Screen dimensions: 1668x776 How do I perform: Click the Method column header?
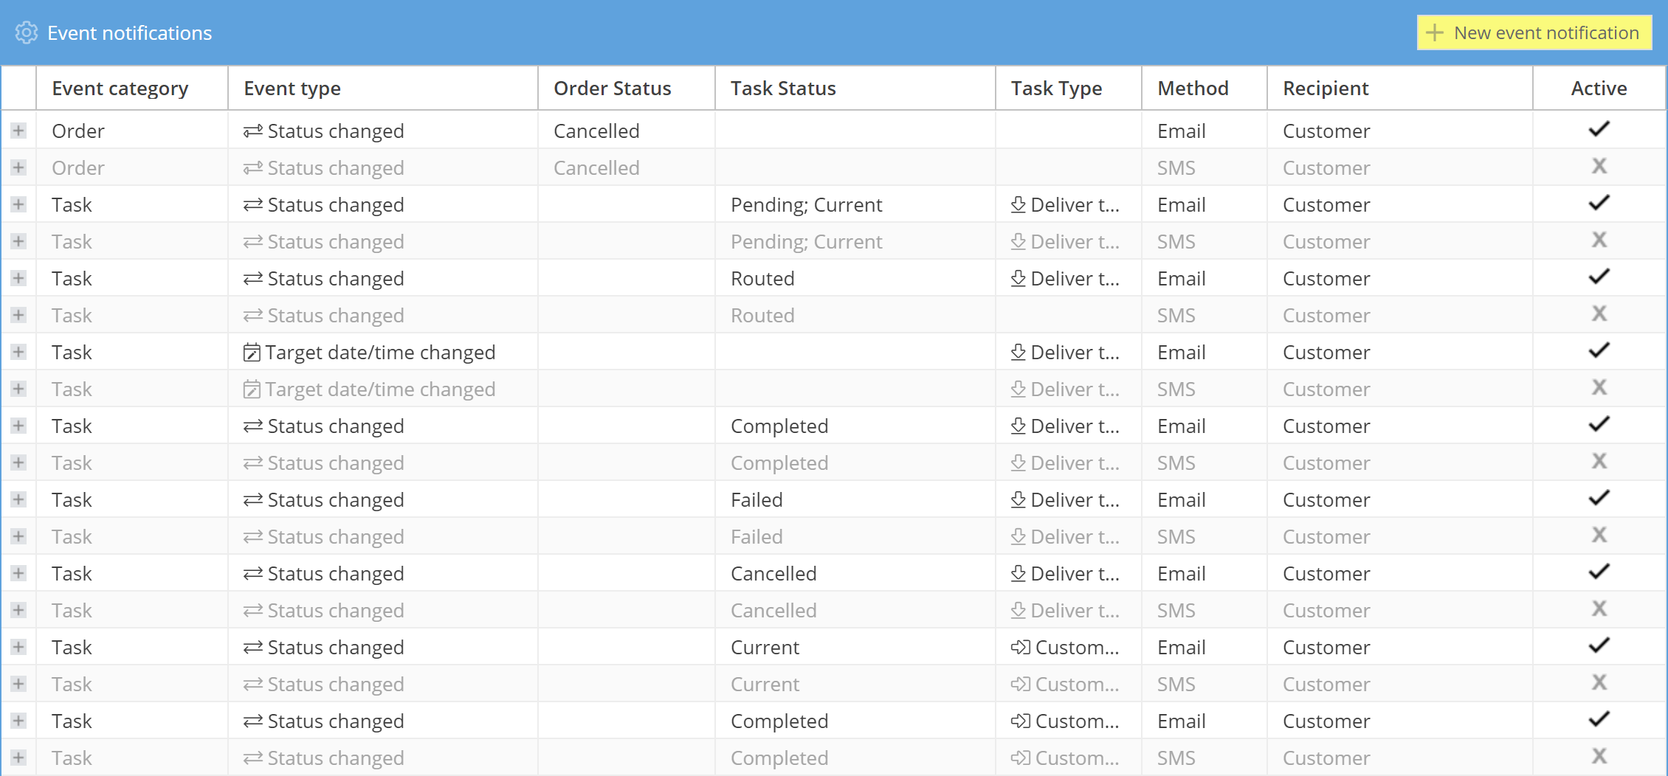(1193, 89)
